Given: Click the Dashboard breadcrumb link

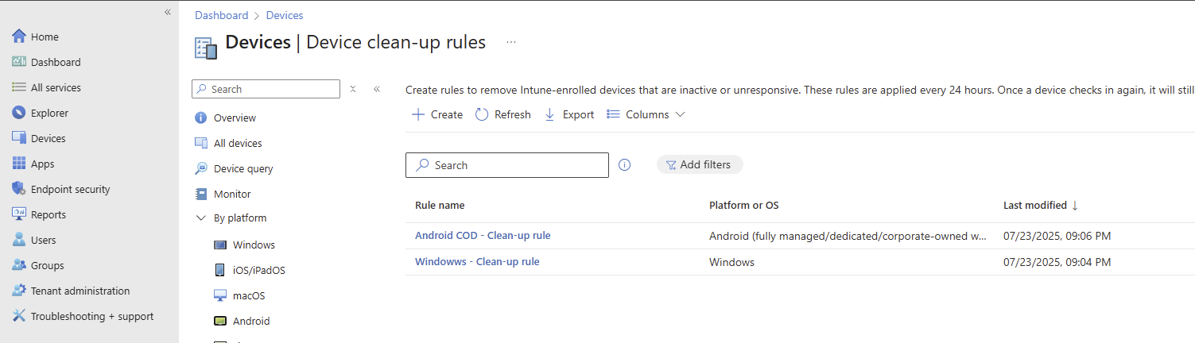Looking at the screenshot, I should (221, 15).
